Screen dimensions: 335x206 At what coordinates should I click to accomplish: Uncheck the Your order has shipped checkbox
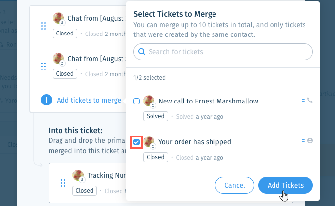(137, 142)
